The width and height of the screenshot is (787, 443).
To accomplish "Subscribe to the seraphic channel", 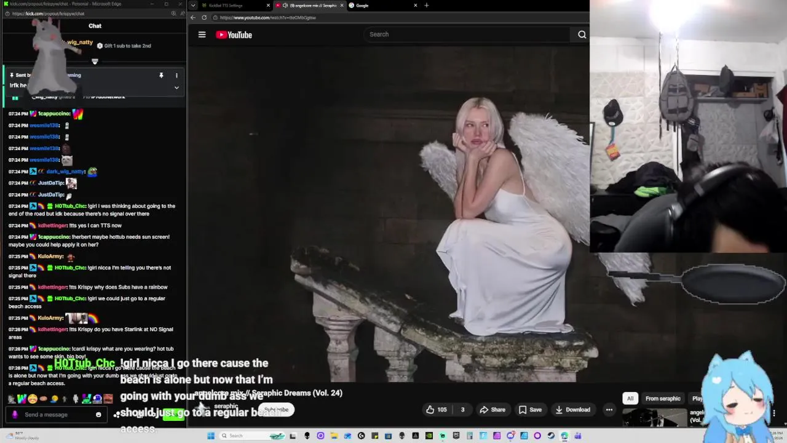I will (x=276, y=410).
